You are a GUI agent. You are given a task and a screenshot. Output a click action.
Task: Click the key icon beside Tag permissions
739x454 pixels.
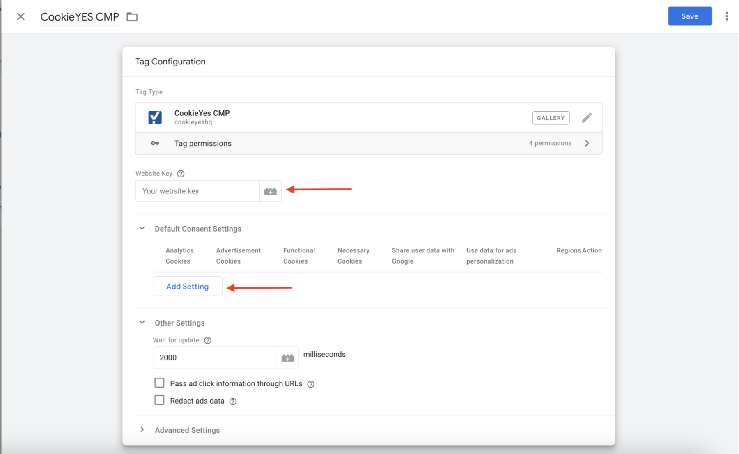point(155,143)
